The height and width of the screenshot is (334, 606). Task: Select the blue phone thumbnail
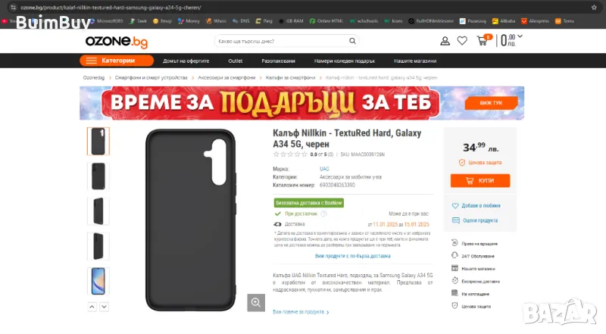(98, 281)
